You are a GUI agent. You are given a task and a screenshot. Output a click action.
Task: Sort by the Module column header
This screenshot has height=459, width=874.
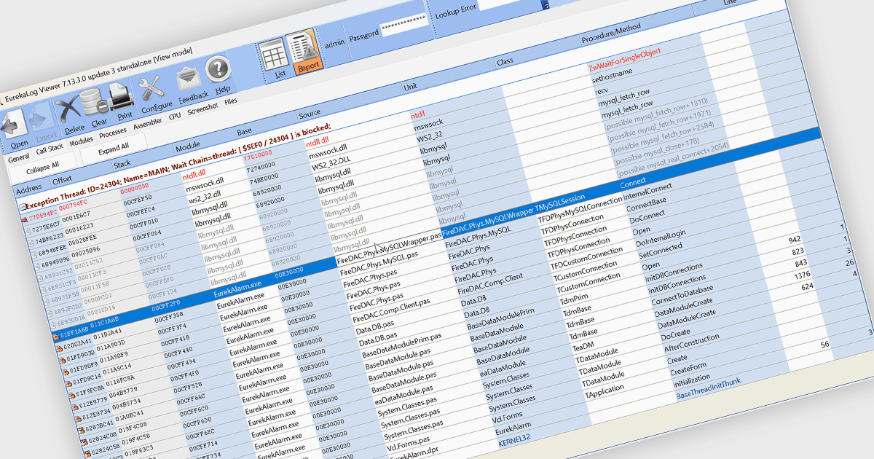coord(187,146)
